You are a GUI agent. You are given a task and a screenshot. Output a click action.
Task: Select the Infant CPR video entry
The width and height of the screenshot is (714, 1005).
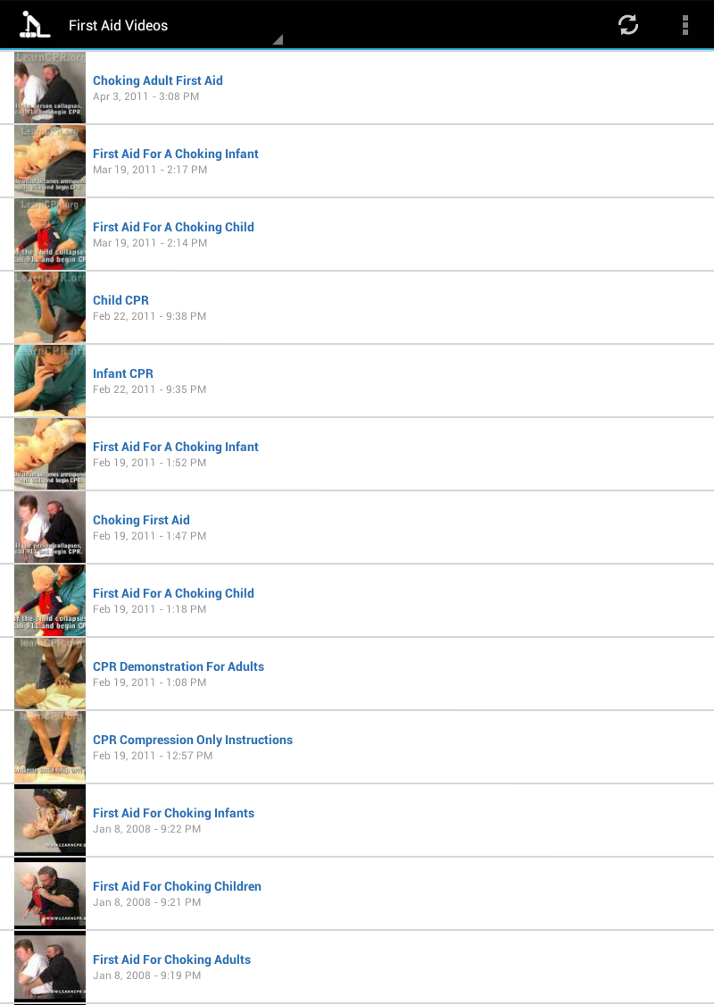[x=357, y=381]
